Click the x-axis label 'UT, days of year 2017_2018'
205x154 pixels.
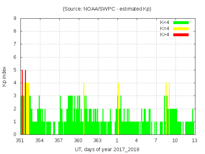(x=107, y=149)
